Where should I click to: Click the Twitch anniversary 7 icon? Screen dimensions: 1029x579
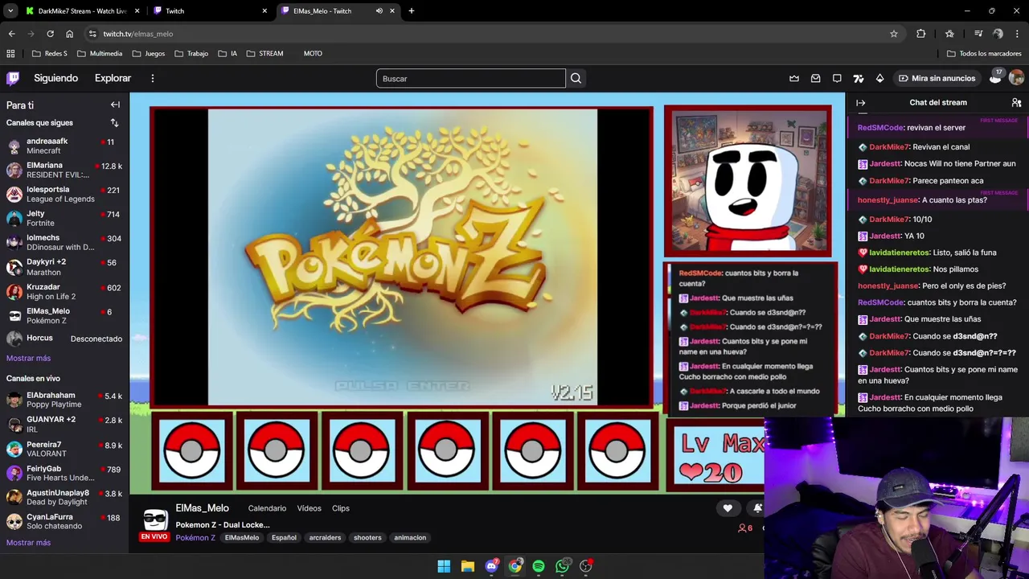tap(859, 78)
